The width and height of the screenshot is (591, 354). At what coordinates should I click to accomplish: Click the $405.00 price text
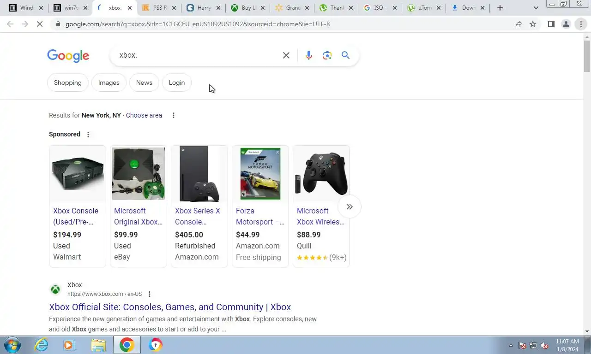coord(189,235)
